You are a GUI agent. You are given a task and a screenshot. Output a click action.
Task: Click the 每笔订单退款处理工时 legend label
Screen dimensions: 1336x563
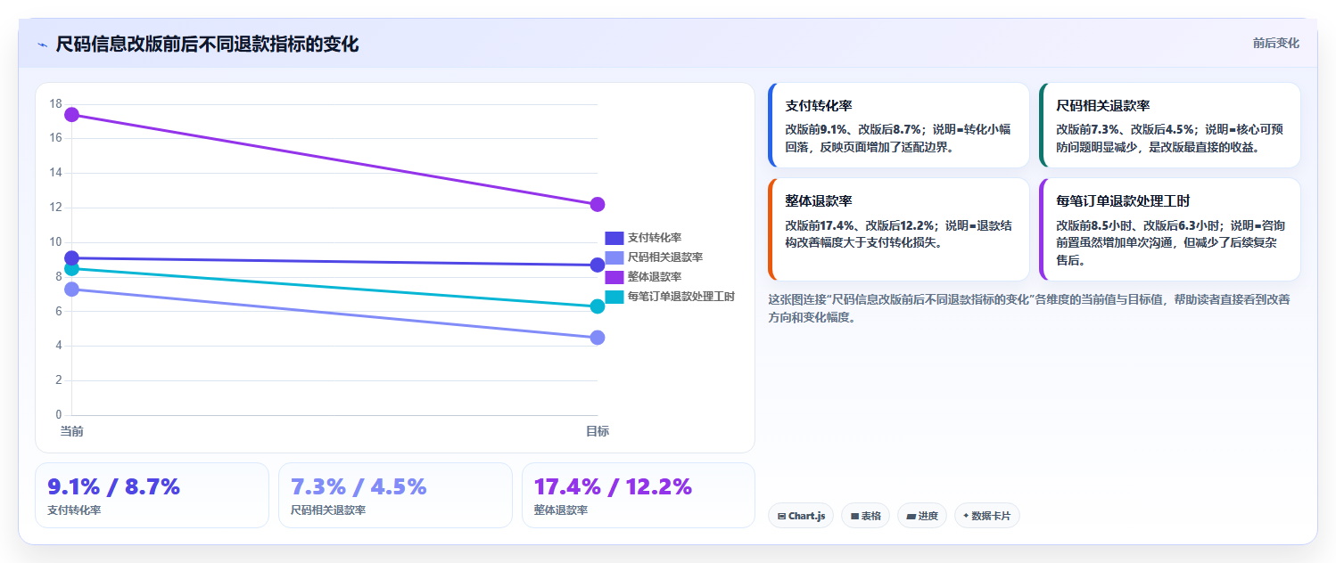(x=681, y=297)
